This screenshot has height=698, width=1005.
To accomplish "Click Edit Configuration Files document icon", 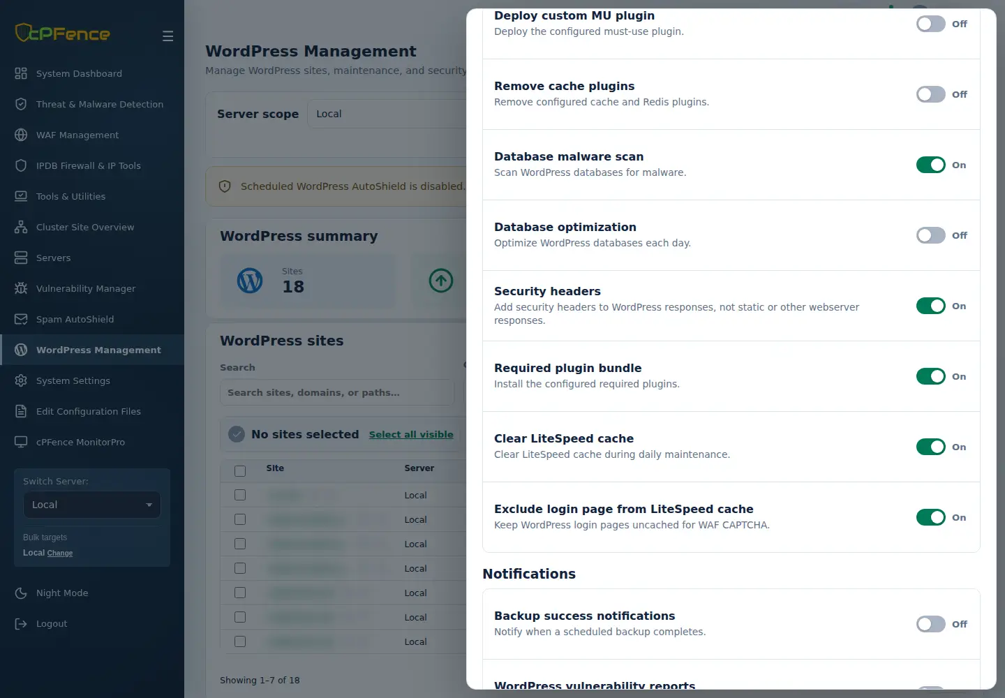I will coord(21,411).
